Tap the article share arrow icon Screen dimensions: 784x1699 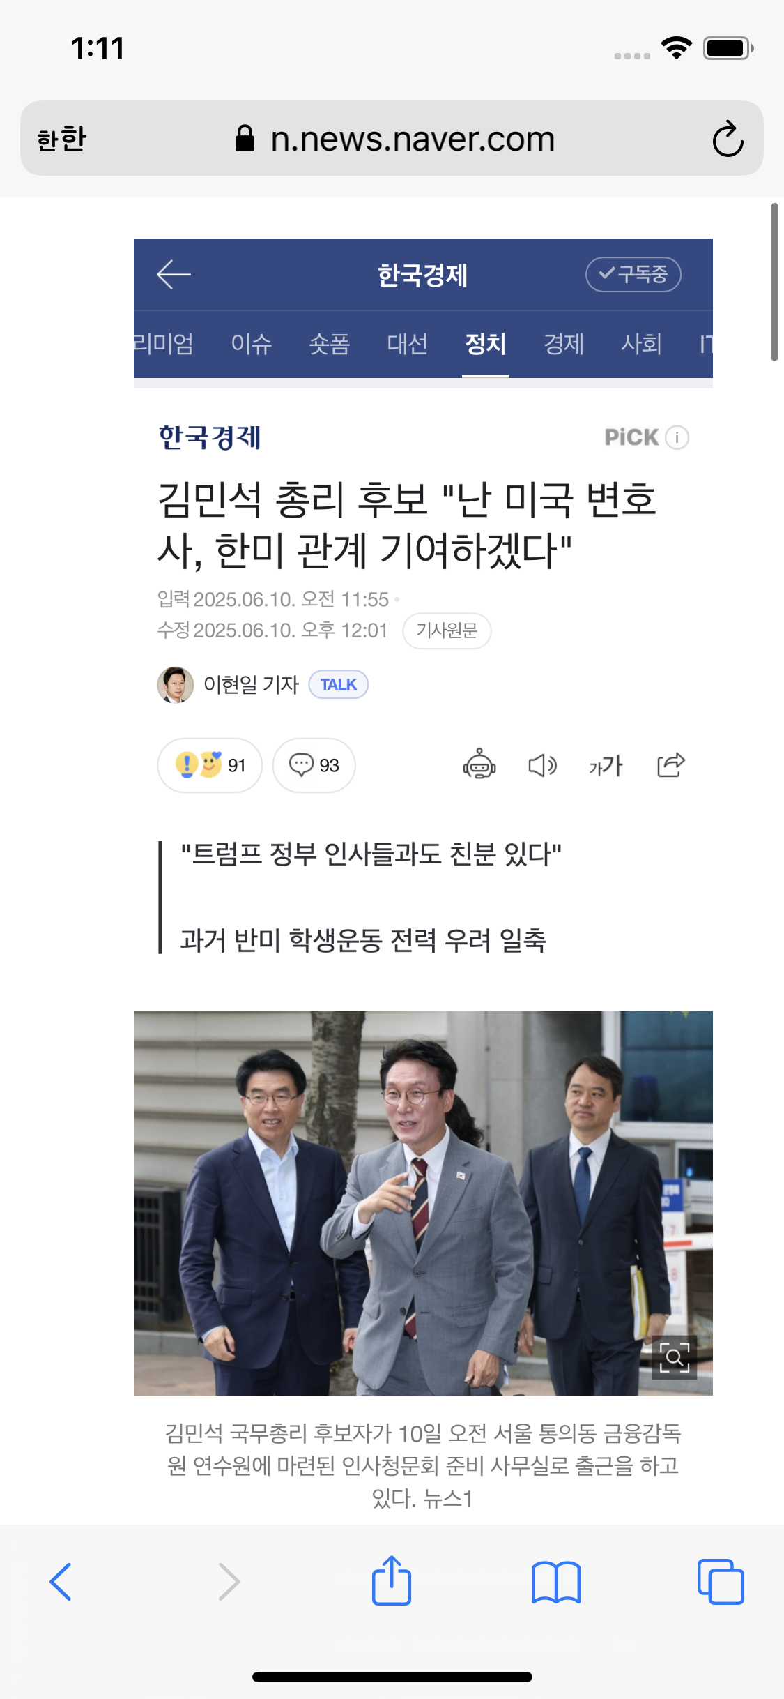coord(671,765)
